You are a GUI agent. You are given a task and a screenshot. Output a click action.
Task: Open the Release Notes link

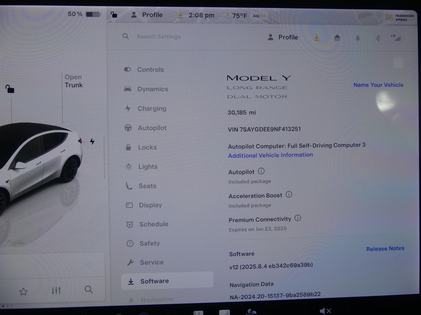(385, 249)
